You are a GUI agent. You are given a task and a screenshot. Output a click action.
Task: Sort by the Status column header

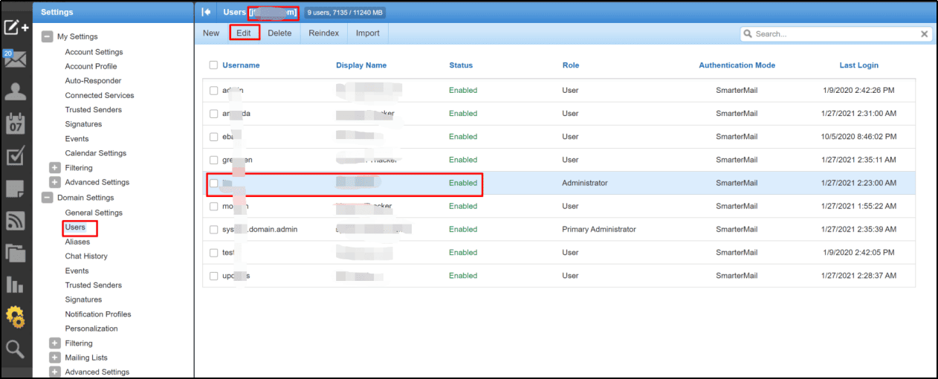point(461,65)
